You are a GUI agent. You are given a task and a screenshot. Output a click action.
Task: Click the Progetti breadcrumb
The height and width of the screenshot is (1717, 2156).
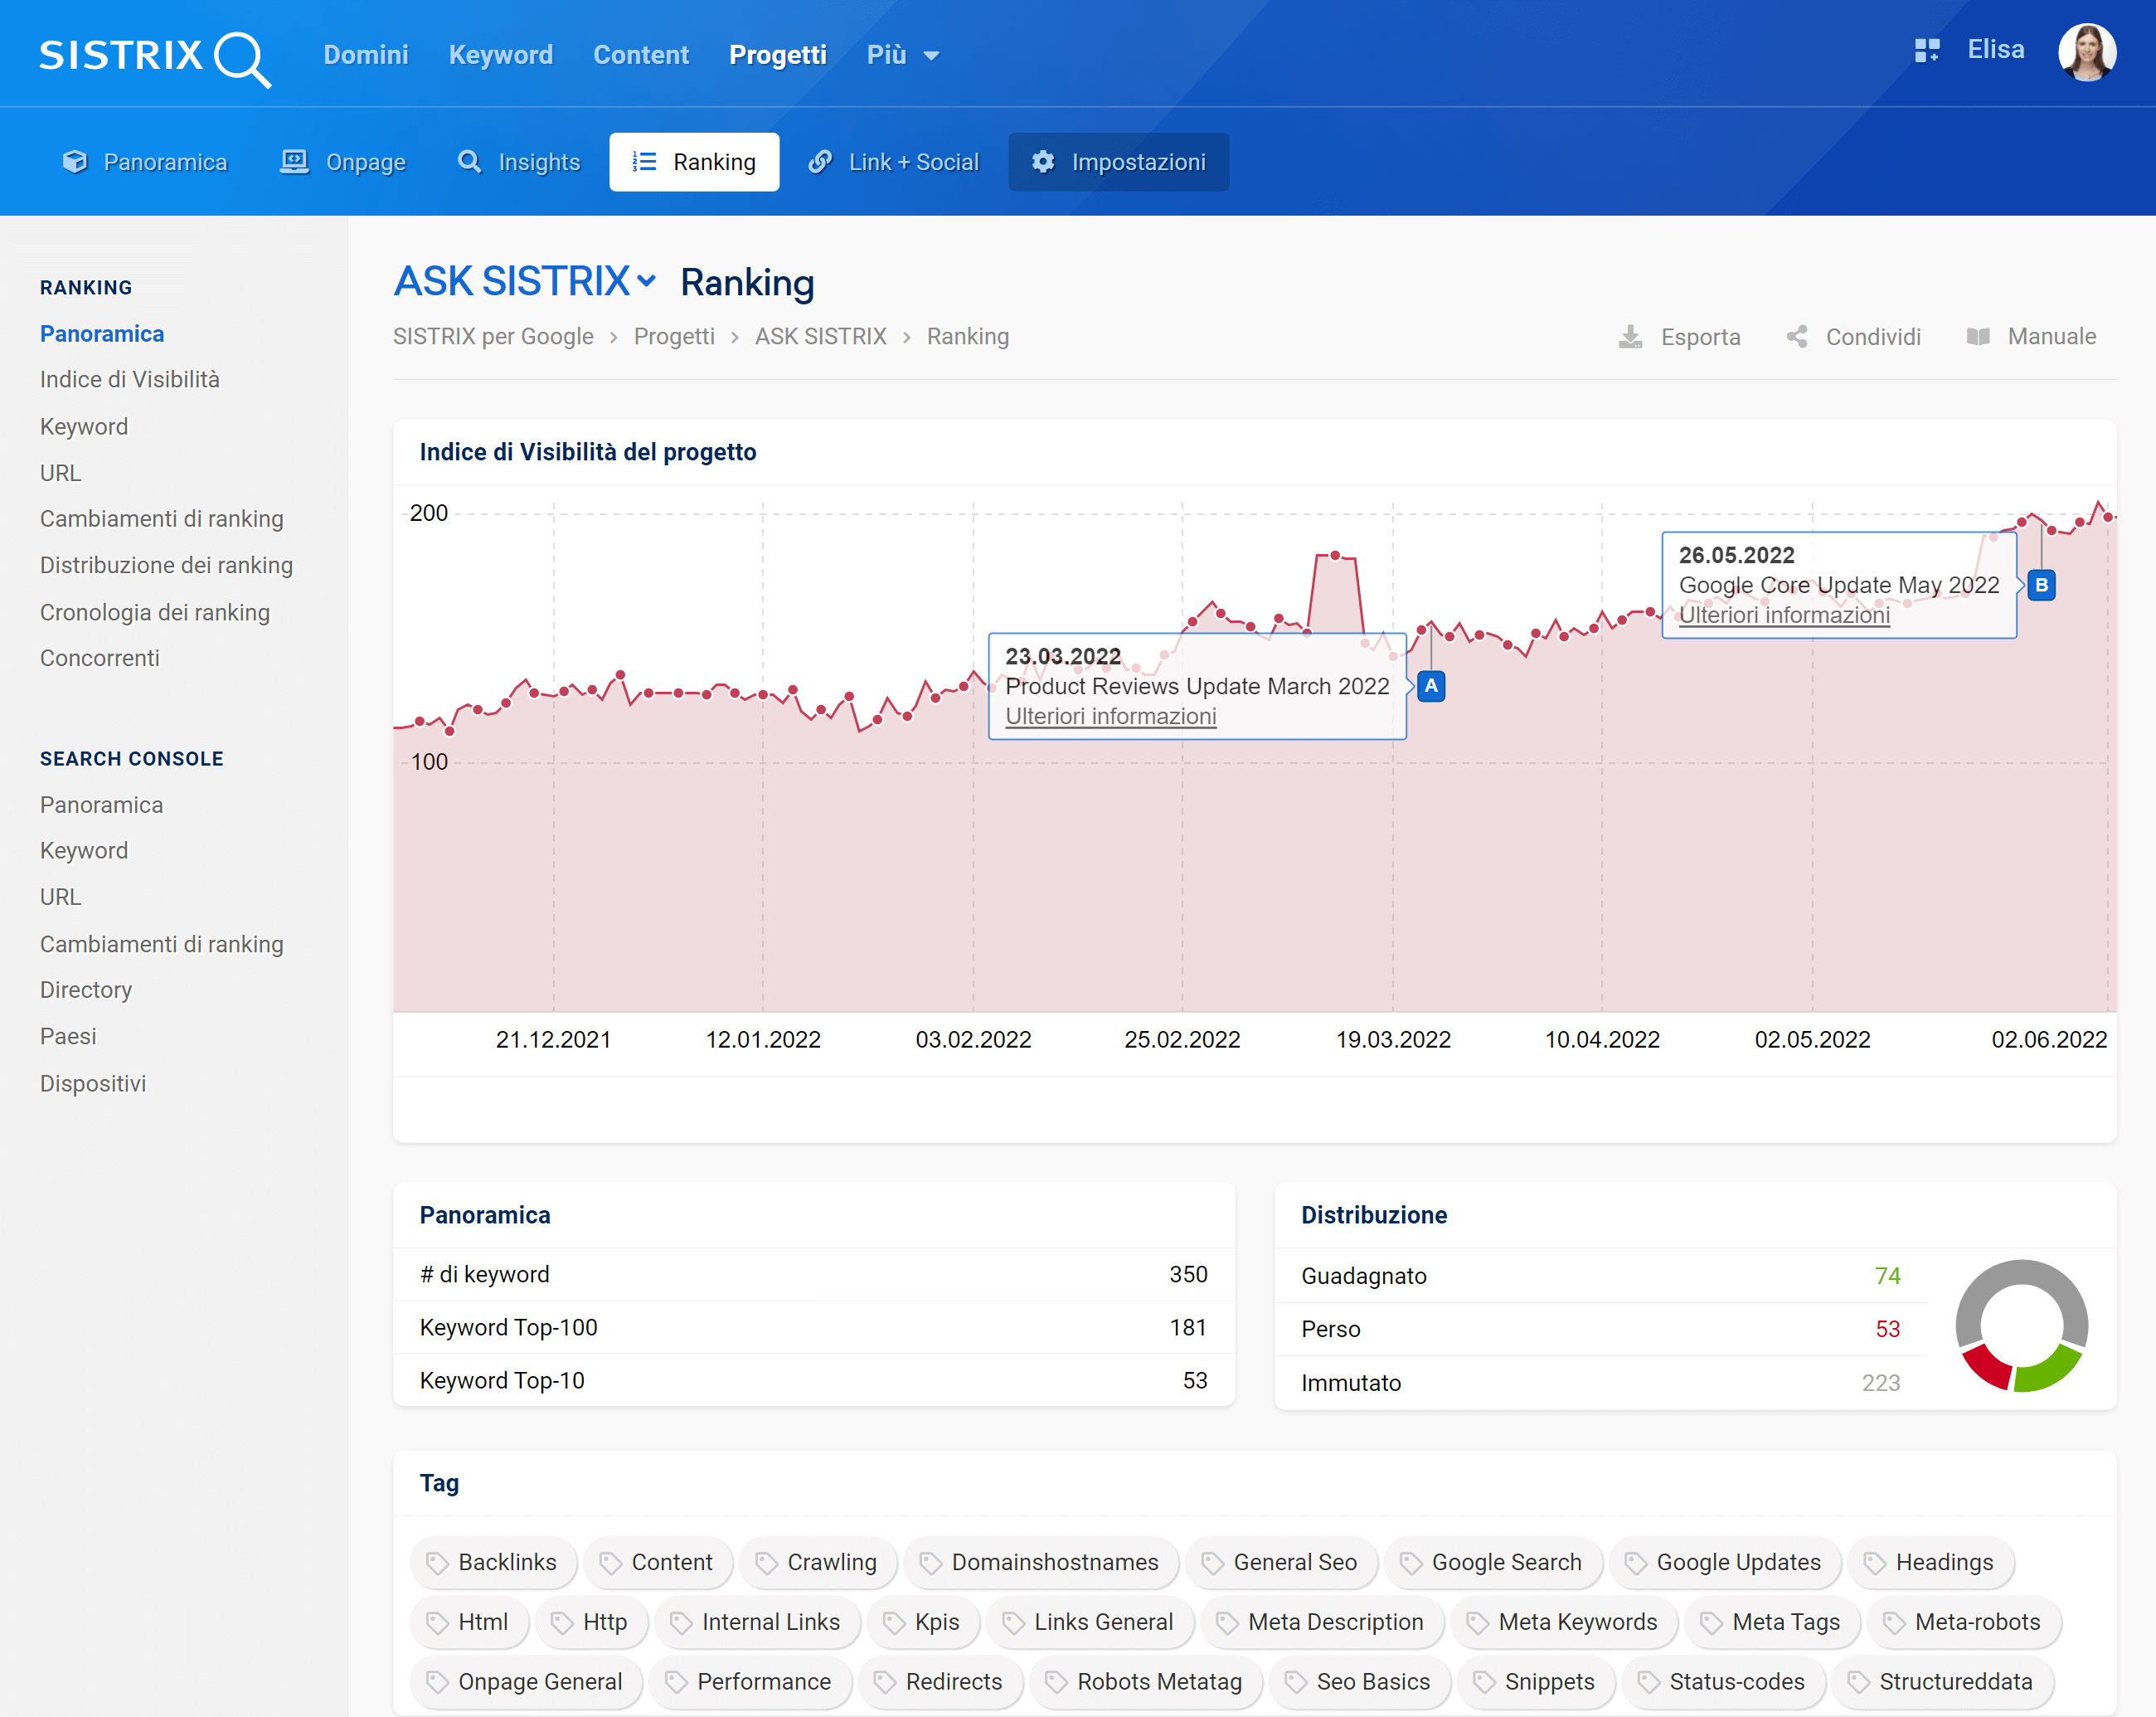[674, 337]
